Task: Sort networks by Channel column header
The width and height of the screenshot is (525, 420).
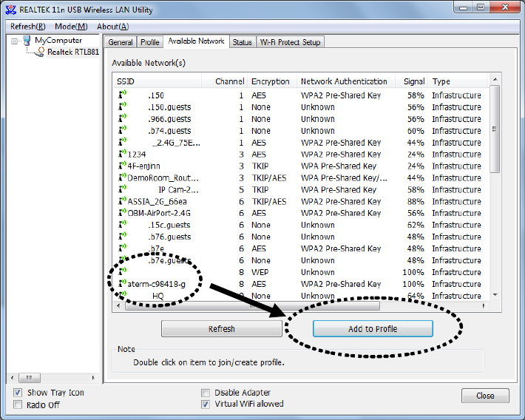Action: (224, 81)
